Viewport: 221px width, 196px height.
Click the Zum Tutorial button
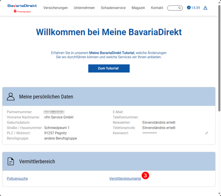point(109,69)
